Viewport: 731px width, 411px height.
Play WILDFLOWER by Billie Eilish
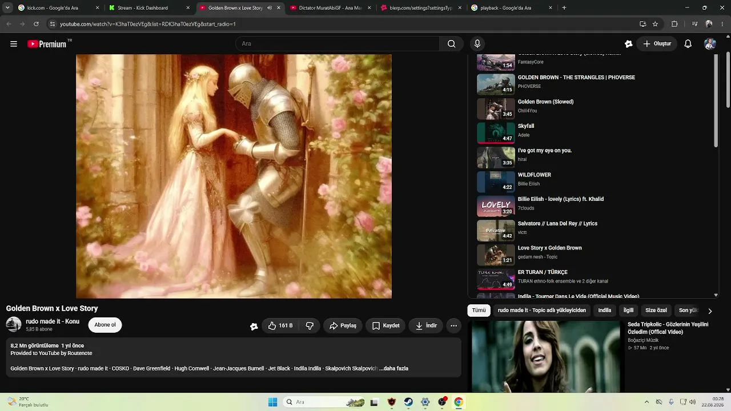tap(595, 182)
